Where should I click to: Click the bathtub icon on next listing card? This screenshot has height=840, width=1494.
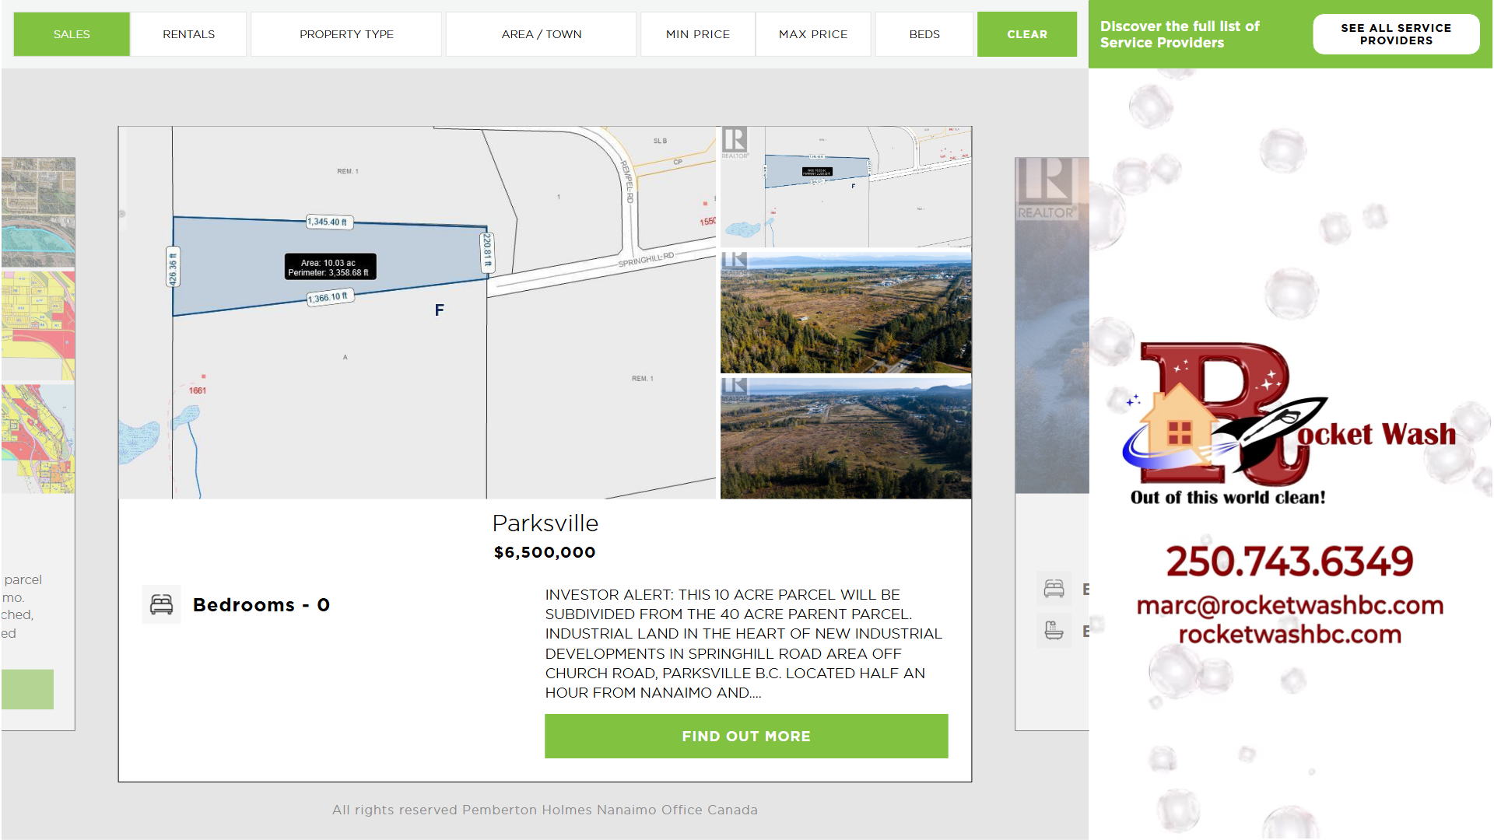coord(1054,631)
